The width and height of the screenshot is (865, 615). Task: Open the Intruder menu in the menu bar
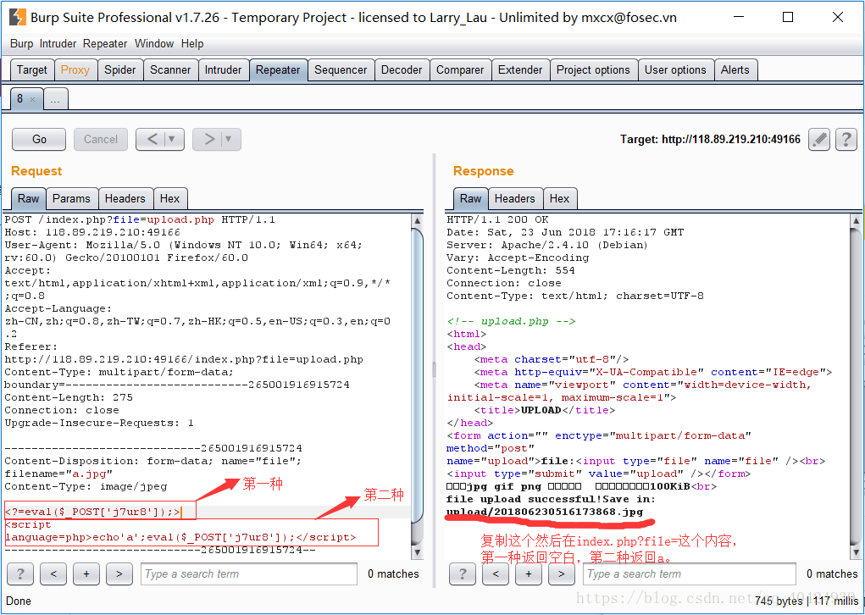[58, 43]
